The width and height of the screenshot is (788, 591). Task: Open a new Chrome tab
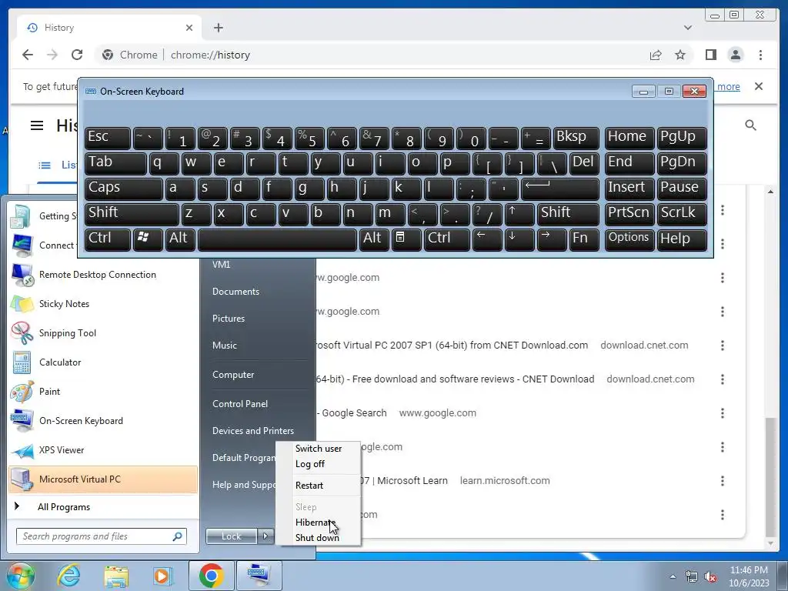218,28
